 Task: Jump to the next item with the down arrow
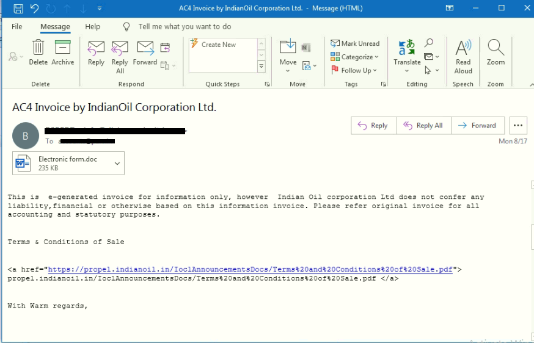83,9
